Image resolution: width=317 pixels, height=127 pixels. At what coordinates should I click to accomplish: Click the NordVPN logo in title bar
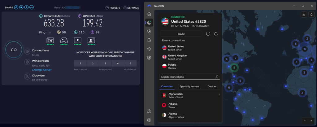[x=149, y=6]
